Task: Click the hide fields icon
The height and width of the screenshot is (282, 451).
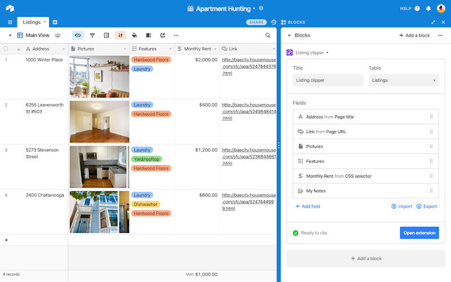Action: pyautogui.click(x=78, y=36)
